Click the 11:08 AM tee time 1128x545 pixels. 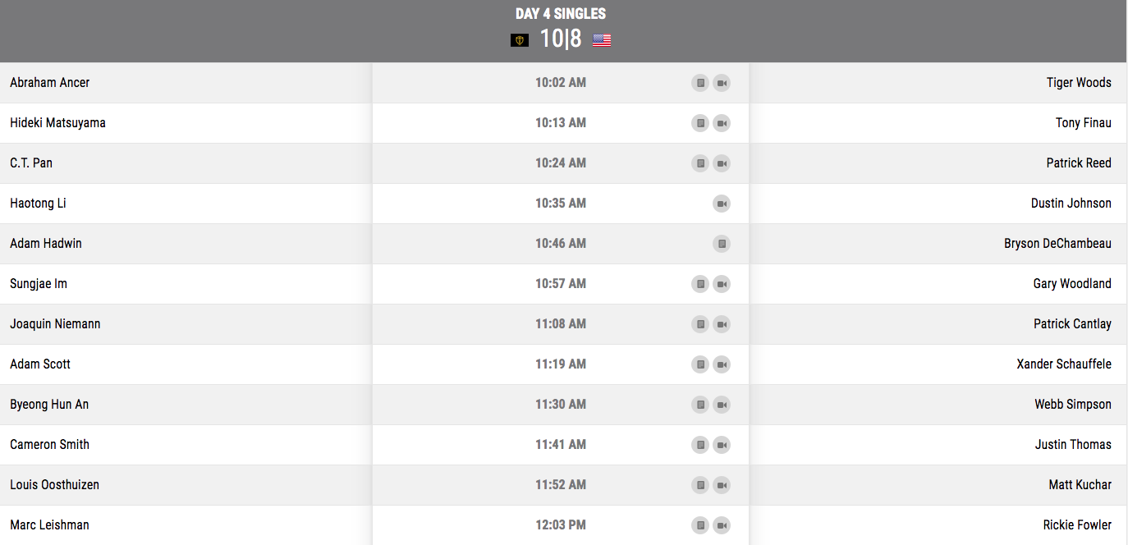[561, 323]
